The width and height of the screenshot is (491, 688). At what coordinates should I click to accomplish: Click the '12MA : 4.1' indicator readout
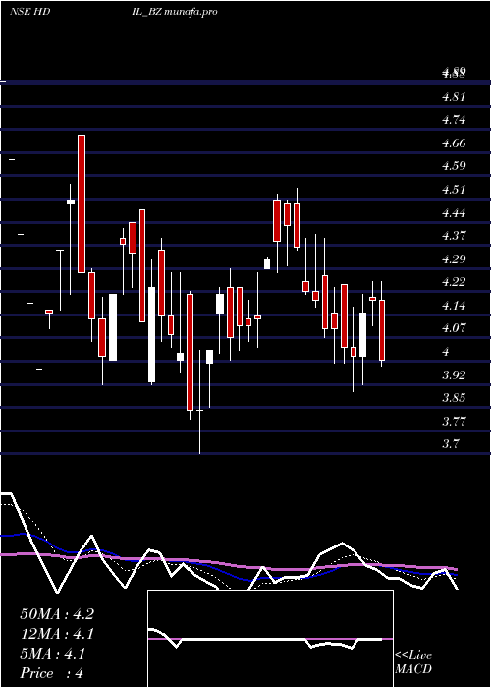pos(57,634)
